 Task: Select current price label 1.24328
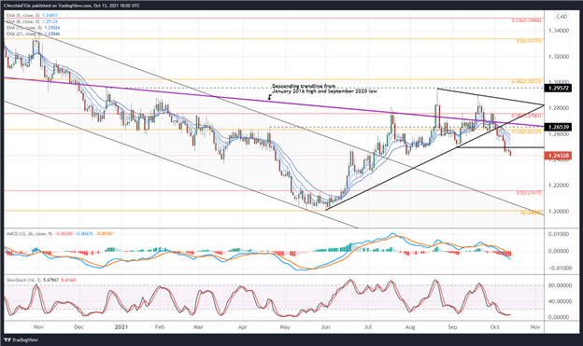coord(558,156)
